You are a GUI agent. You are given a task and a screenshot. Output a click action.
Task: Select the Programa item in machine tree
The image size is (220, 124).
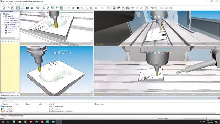click(x=12, y=18)
